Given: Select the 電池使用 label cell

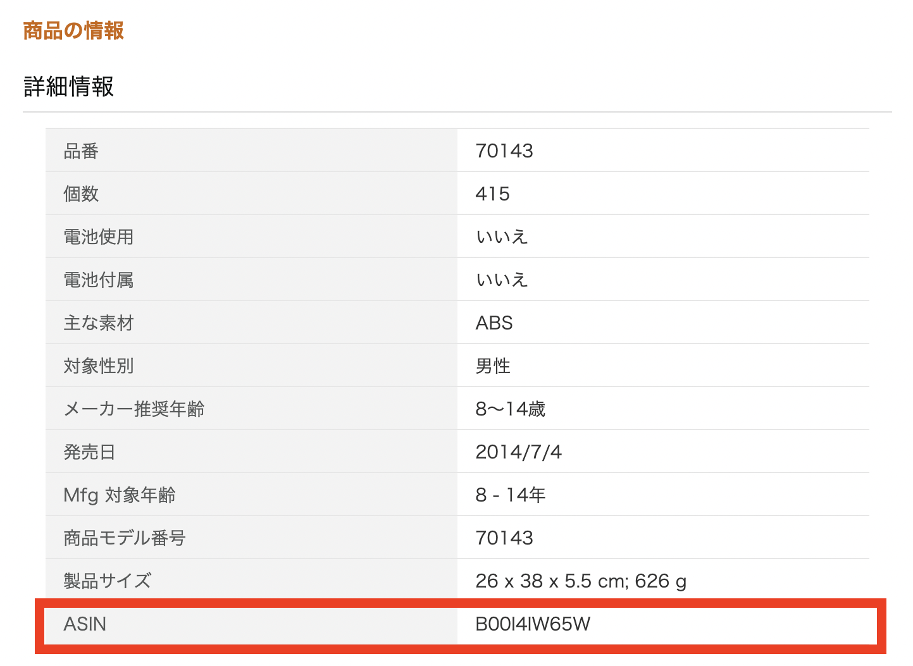Looking at the screenshot, I should pyautogui.click(x=251, y=237).
